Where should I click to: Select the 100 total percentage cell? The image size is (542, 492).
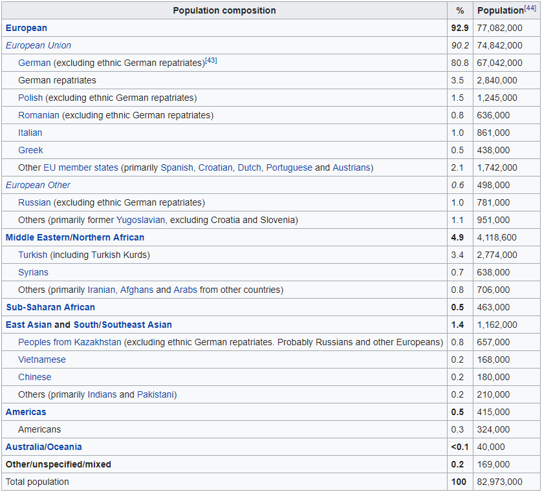460,482
